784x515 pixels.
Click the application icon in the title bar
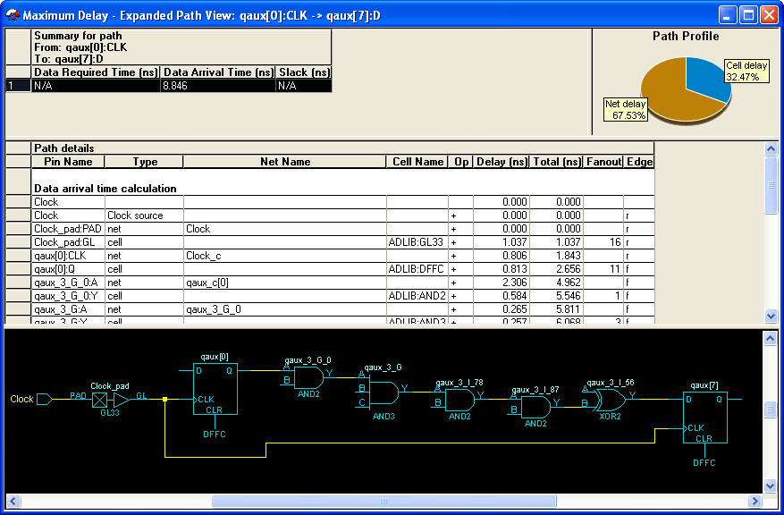pos(13,15)
